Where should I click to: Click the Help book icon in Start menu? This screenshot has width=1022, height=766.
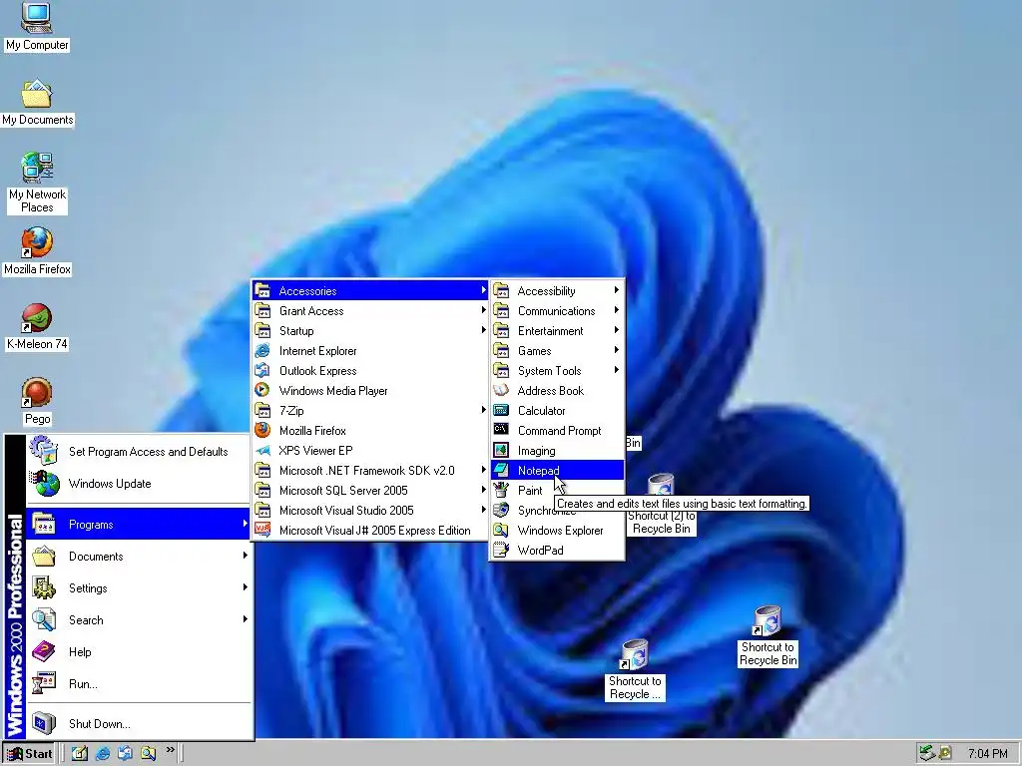pos(44,651)
